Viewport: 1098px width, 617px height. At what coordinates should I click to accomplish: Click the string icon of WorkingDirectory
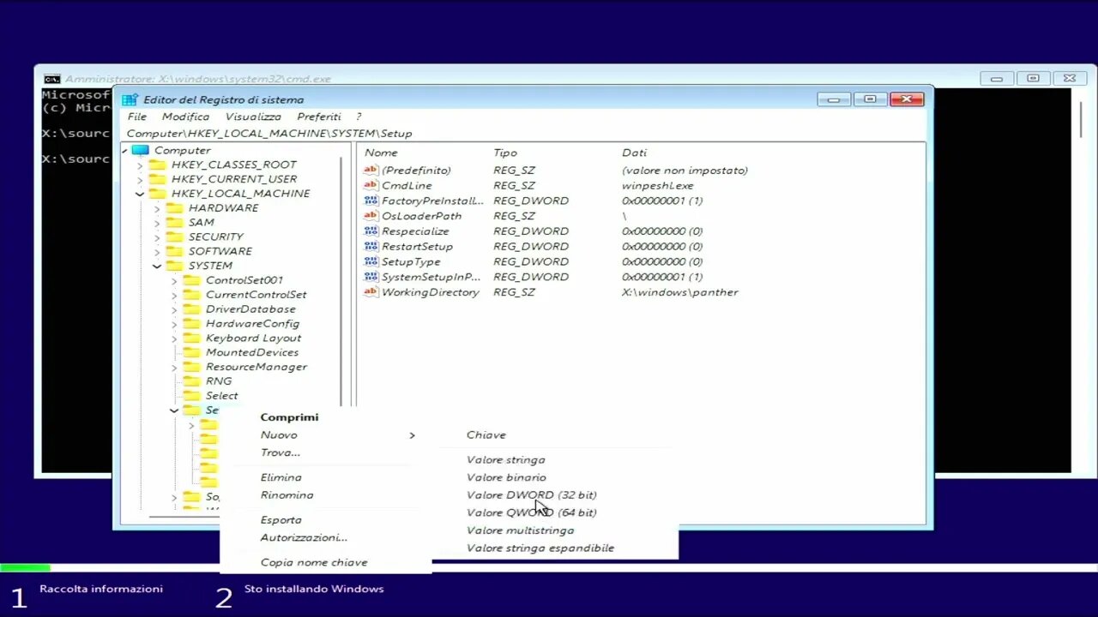(x=371, y=292)
